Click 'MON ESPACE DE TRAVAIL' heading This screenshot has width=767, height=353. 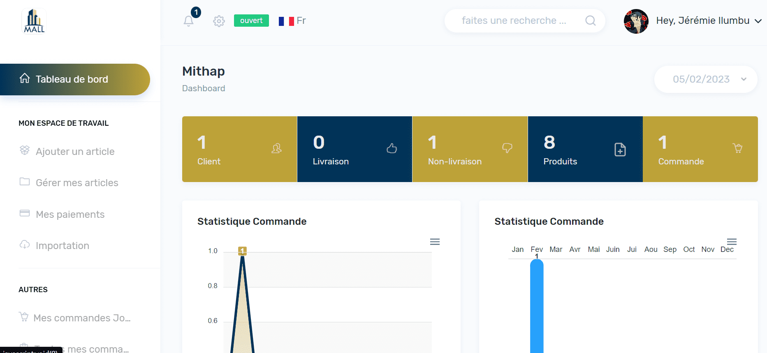click(64, 123)
